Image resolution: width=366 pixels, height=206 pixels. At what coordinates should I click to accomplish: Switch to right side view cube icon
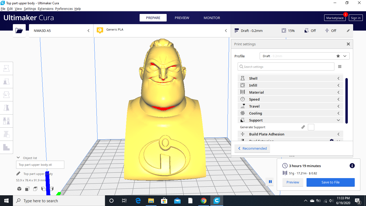click(51, 189)
